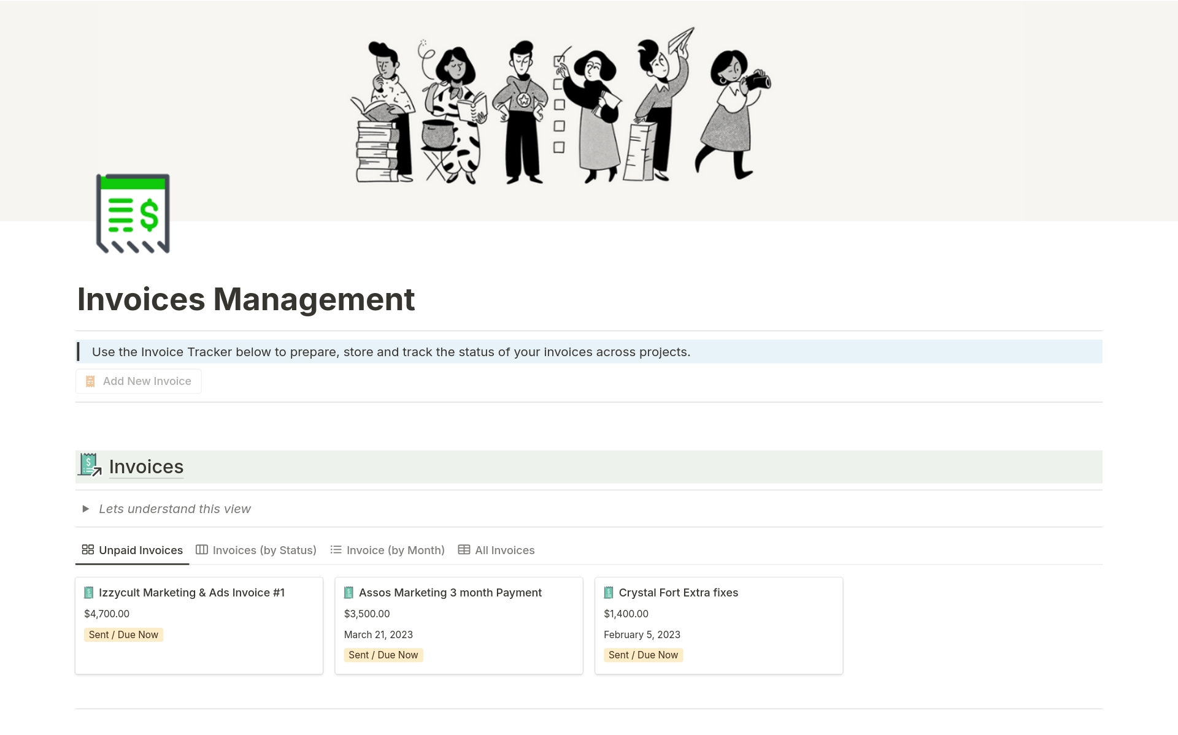This screenshot has height=735, width=1178.
Task: Open the Invoices database heading link
Action: 146,467
